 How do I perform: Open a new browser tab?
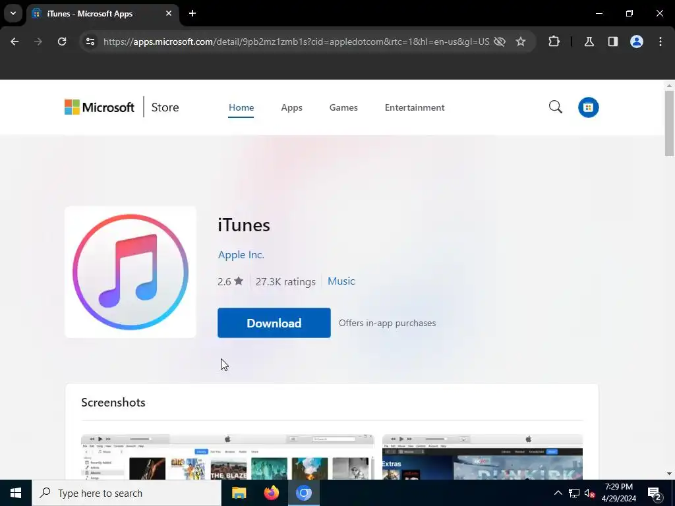tap(192, 13)
